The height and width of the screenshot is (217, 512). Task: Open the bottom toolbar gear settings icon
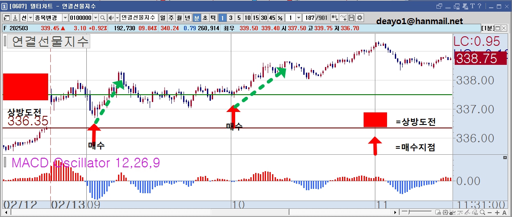(445, 212)
